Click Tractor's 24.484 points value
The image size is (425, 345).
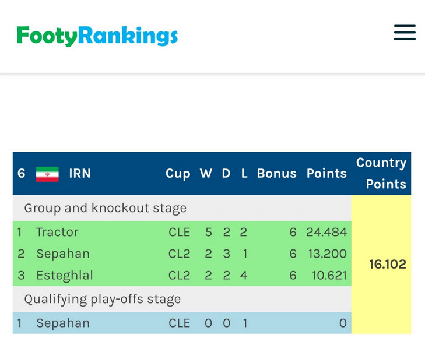click(x=326, y=232)
